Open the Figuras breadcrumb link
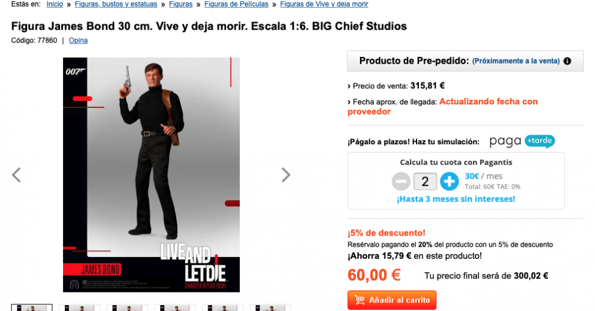Image resolution: width=595 pixels, height=311 pixels. pyautogui.click(x=180, y=4)
